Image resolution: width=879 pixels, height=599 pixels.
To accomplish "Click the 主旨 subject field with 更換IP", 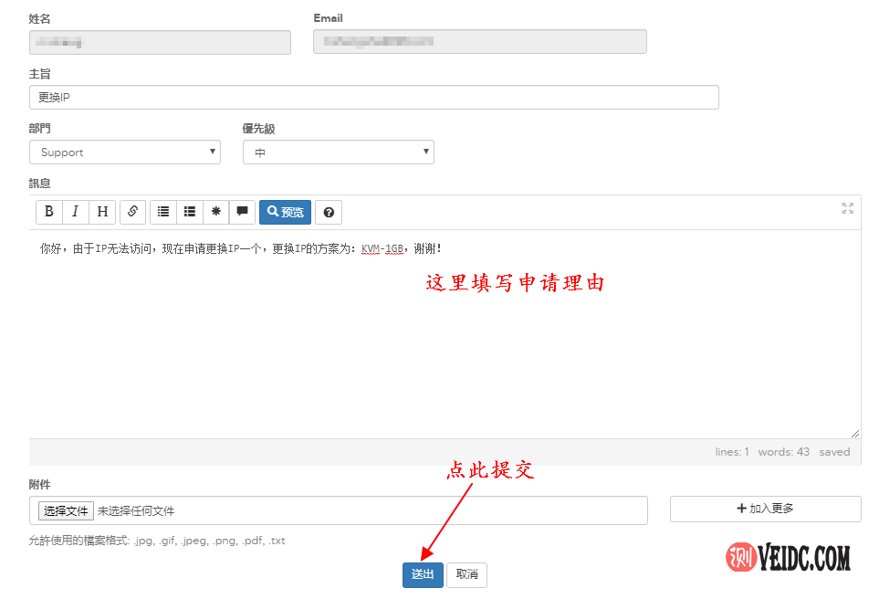I will pyautogui.click(x=373, y=98).
